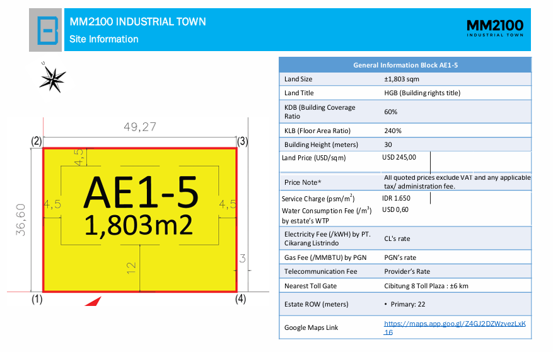Screen dimensions: 553x352
Task: Click the Price Note* label
Action: point(303,182)
